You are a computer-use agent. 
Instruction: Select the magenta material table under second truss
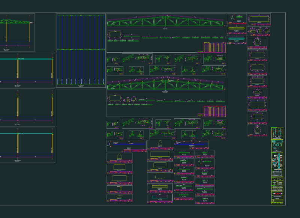pyautogui.click(x=214, y=111)
